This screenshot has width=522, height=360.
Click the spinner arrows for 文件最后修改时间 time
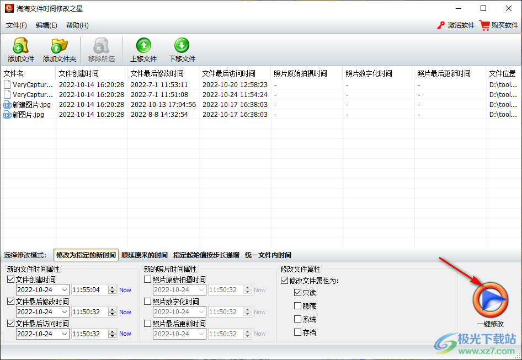click(x=113, y=311)
